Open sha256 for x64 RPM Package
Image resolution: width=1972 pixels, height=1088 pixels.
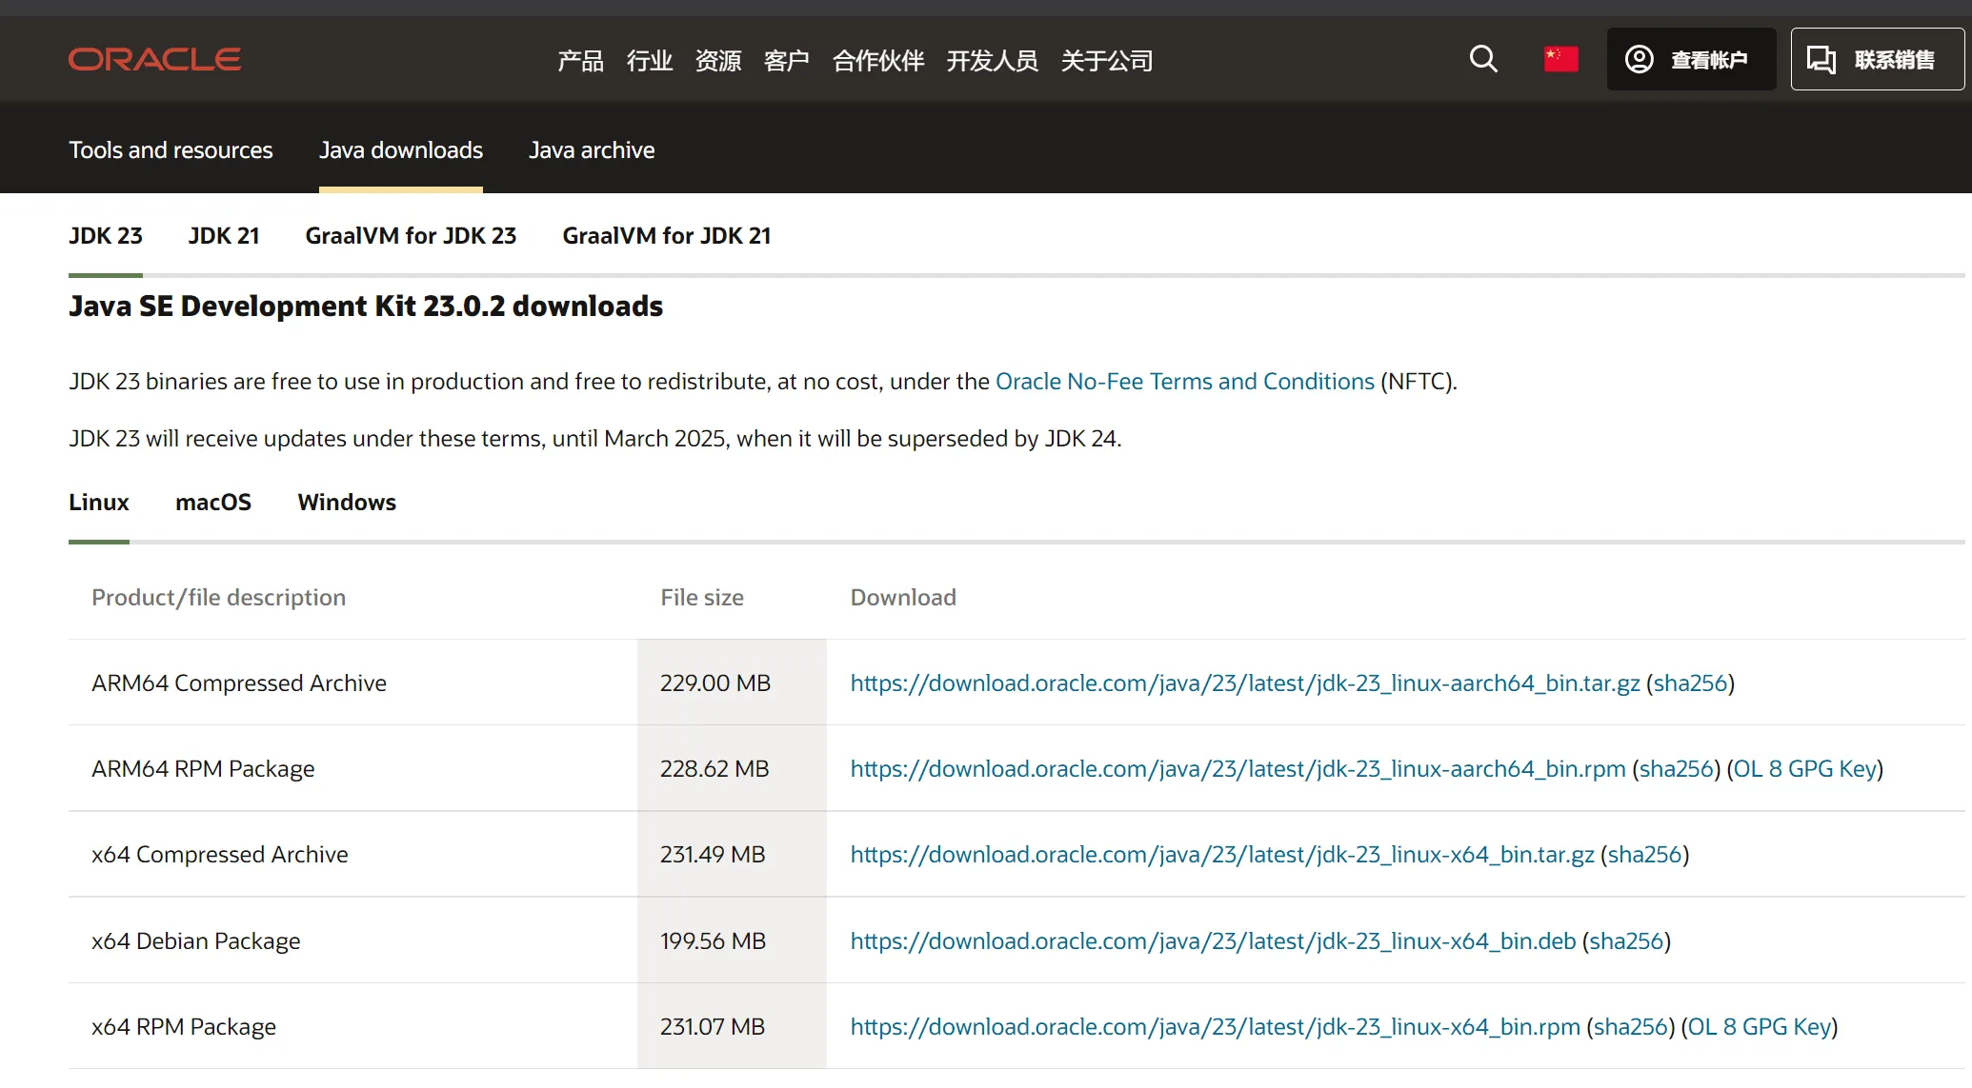[1631, 1027]
